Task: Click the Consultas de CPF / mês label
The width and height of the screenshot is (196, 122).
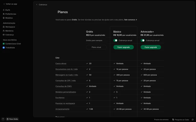Action: 65,81
